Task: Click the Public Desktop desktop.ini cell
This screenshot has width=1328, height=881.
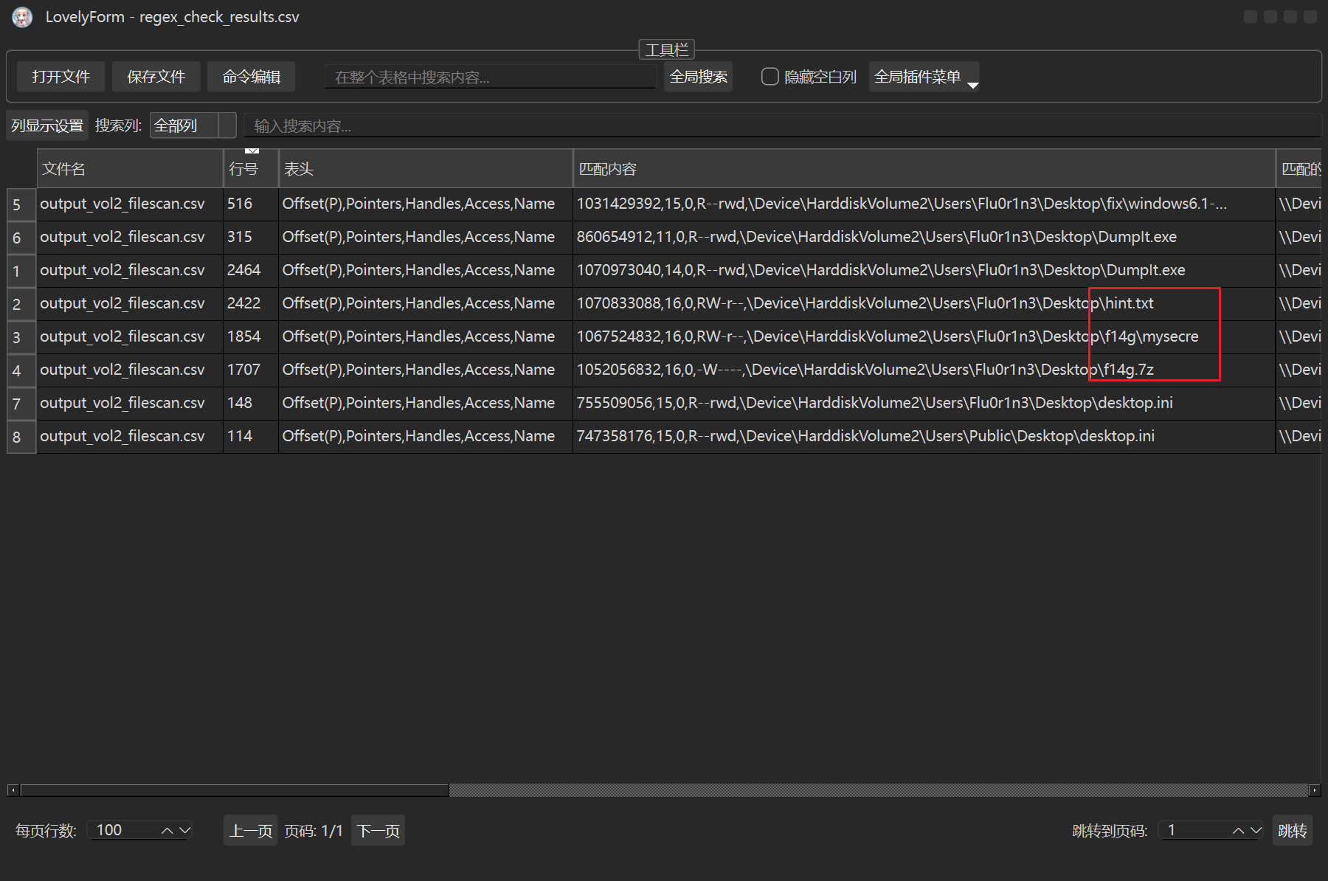Action: click(x=924, y=437)
